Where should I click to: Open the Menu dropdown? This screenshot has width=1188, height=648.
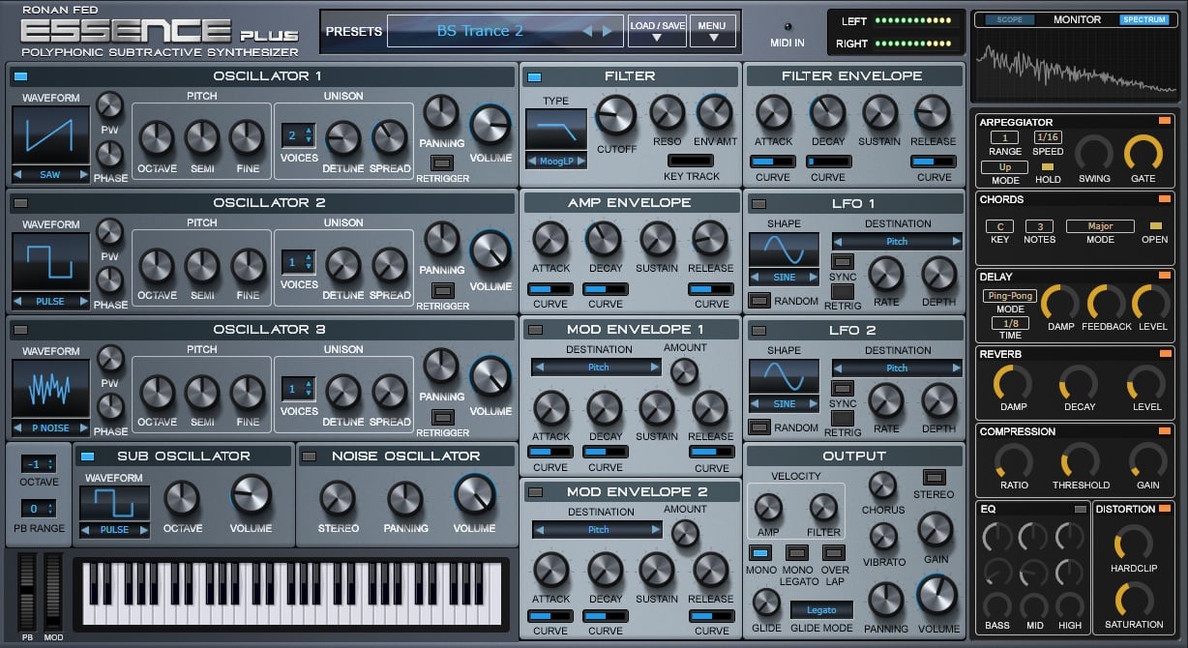pyautogui.click(x=712, y=31)
